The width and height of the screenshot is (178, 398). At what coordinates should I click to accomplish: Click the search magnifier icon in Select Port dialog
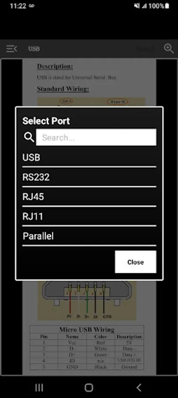29,138
